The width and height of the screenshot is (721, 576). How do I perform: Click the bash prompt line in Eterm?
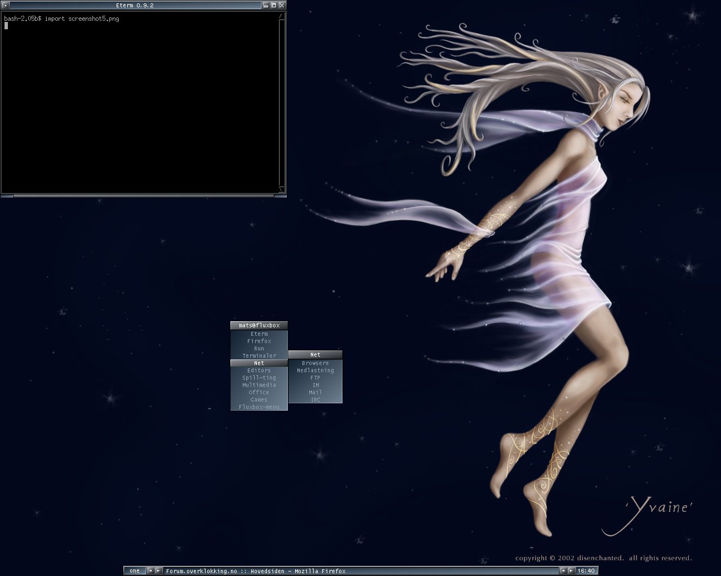(x=61, y=19)
